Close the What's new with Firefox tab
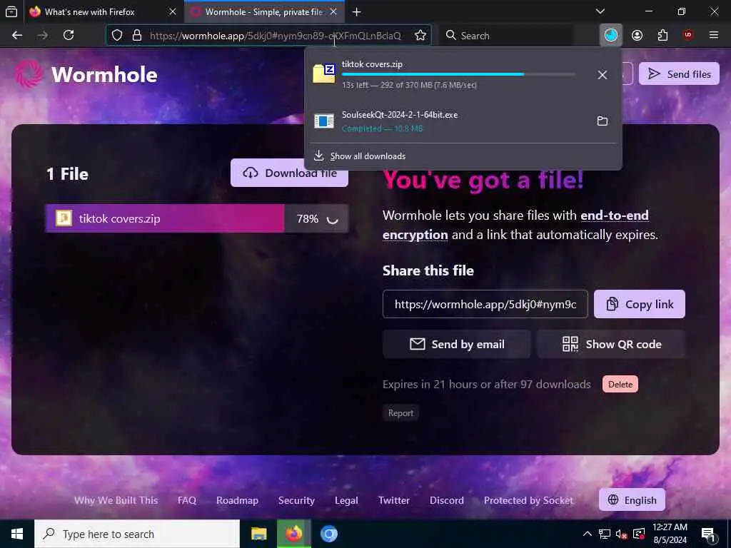This screenshot has width=731, height=548. click(x=173, y=11)
